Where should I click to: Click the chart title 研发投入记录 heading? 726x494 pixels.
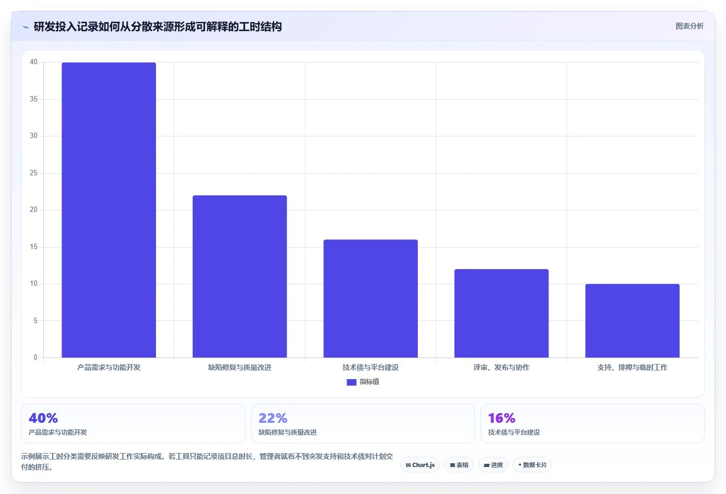click(x=158, y=27)
